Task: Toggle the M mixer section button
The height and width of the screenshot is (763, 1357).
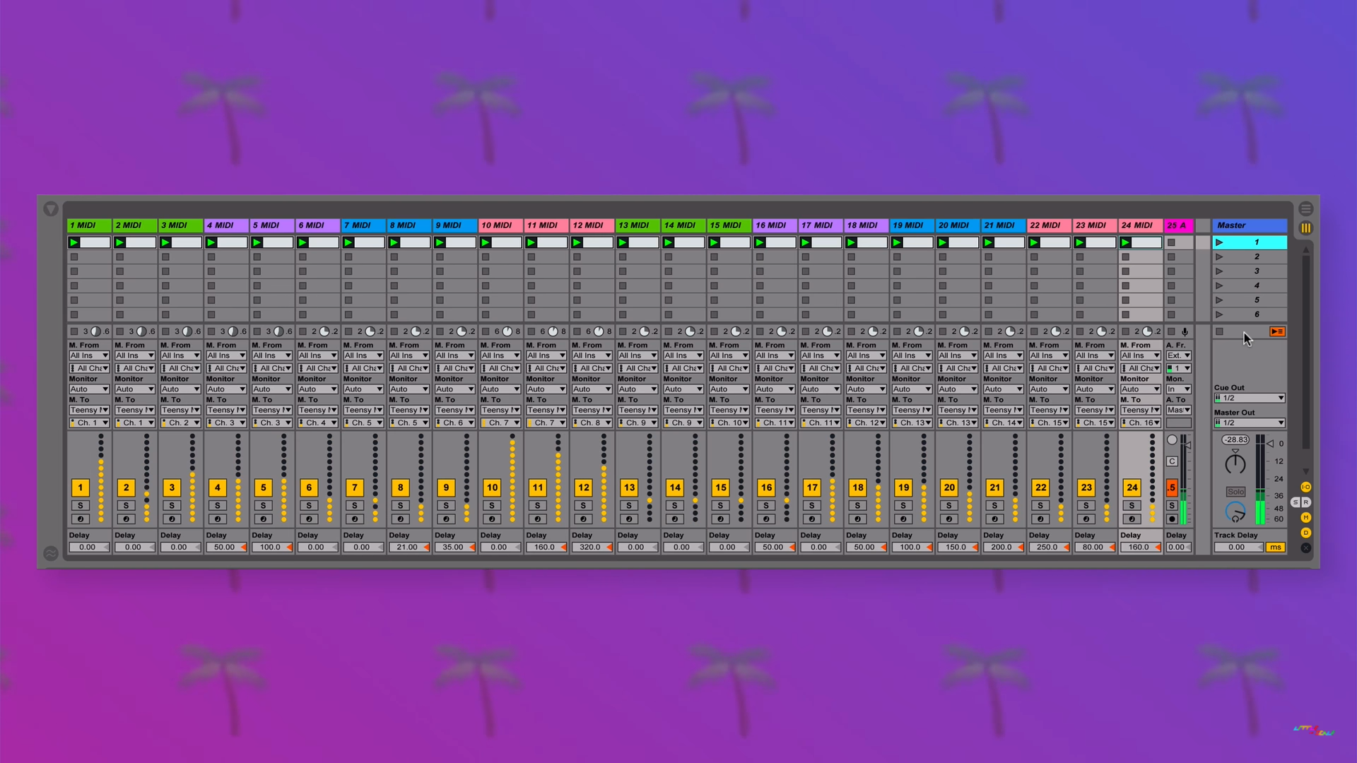Action: click(x=1306, y=518)
